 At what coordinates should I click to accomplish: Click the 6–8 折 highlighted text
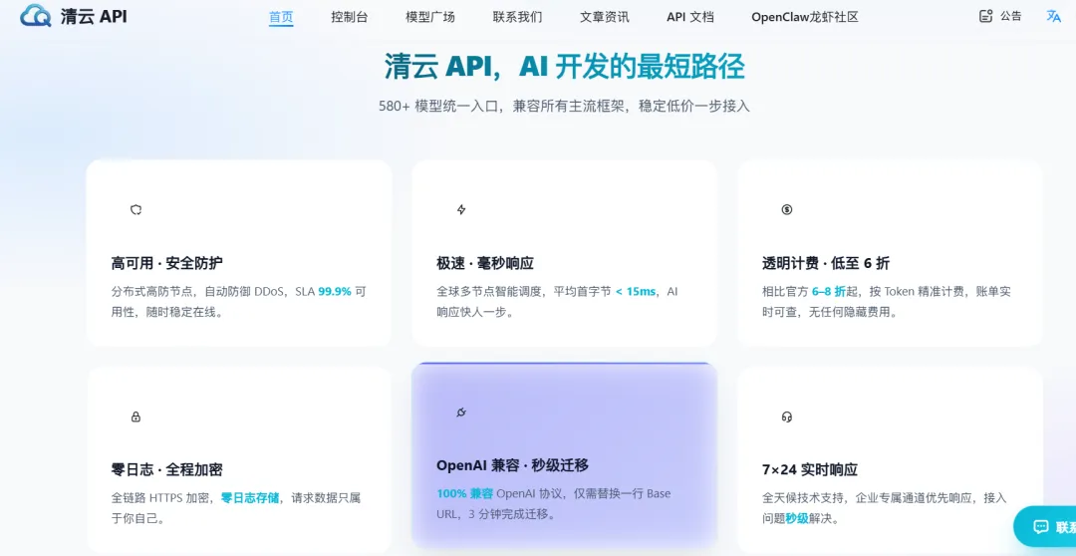pos(829,291)
